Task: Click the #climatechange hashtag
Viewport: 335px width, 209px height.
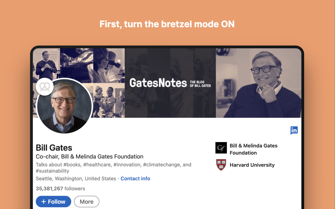Action: tap(161, 165)
